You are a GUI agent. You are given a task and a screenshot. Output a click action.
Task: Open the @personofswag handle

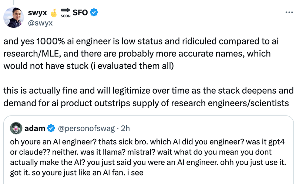pos(86,128)
